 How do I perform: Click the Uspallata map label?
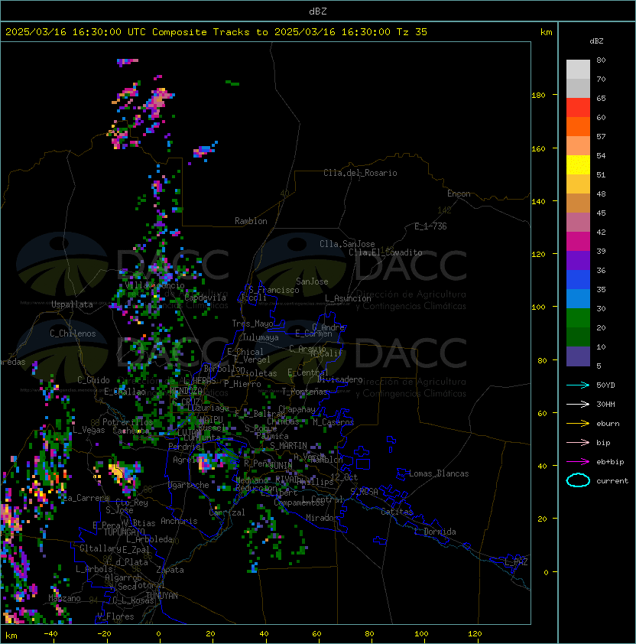coord(72,304)
